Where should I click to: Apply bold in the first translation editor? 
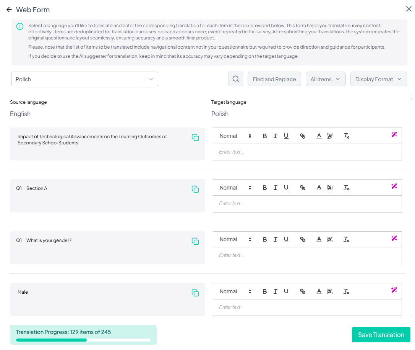pyautogui.click(x=264, y=136)
